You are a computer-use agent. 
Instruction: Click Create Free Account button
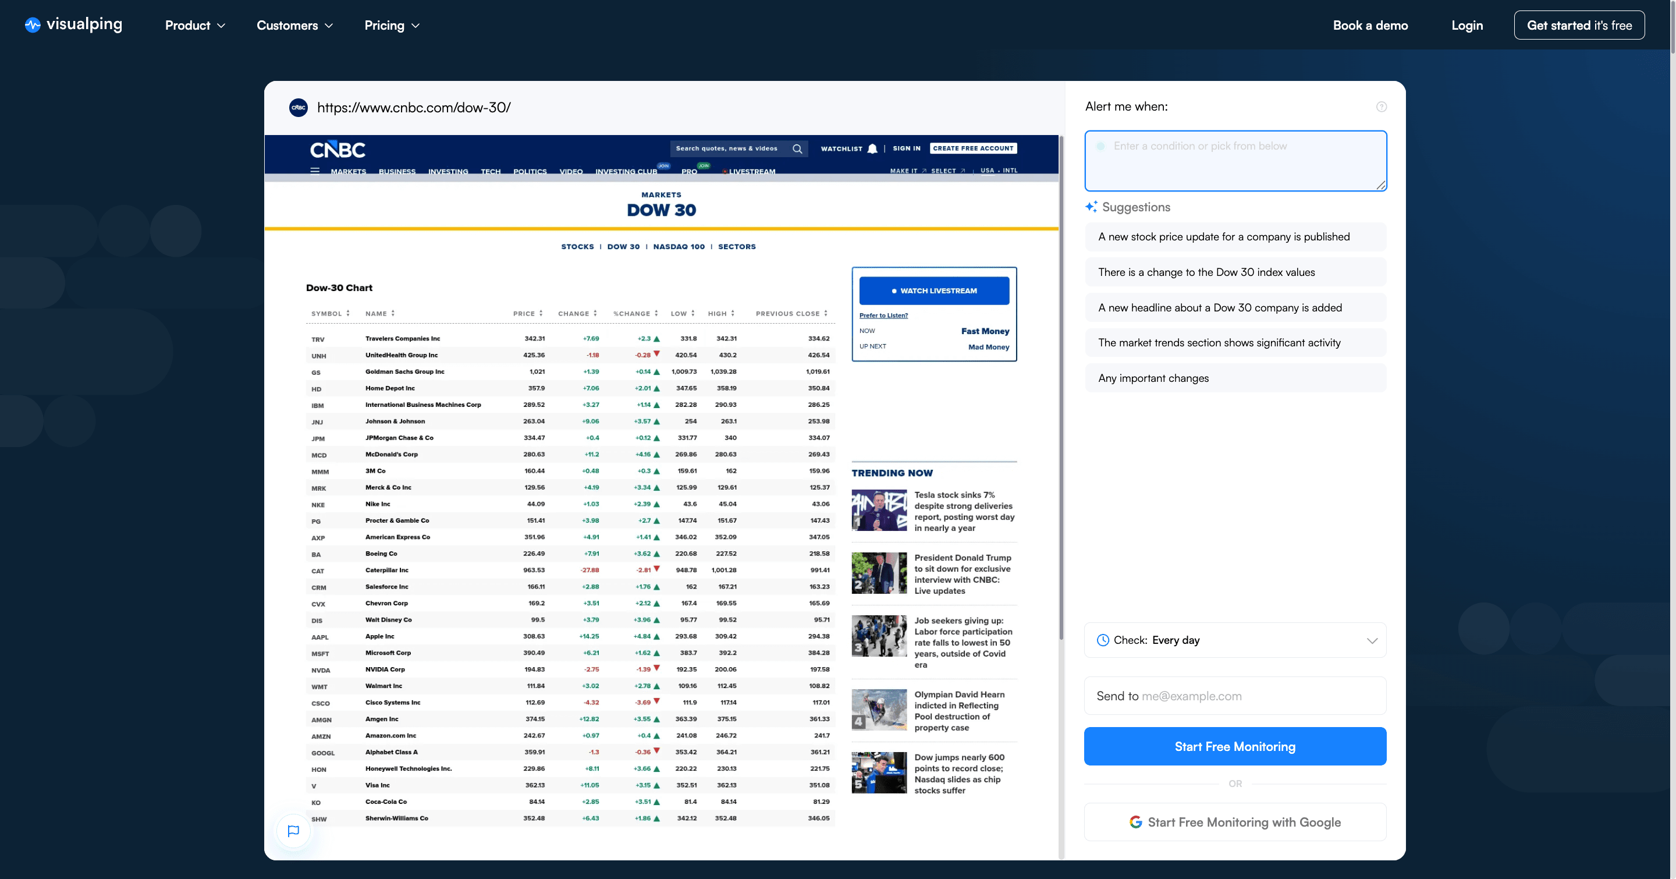(974, 148)
